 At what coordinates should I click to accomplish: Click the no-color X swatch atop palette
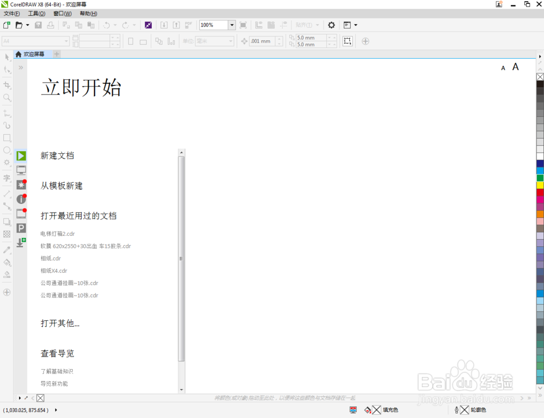pos(540,77)
